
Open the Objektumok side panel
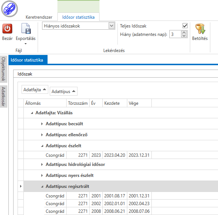click(x=4, y=69)
